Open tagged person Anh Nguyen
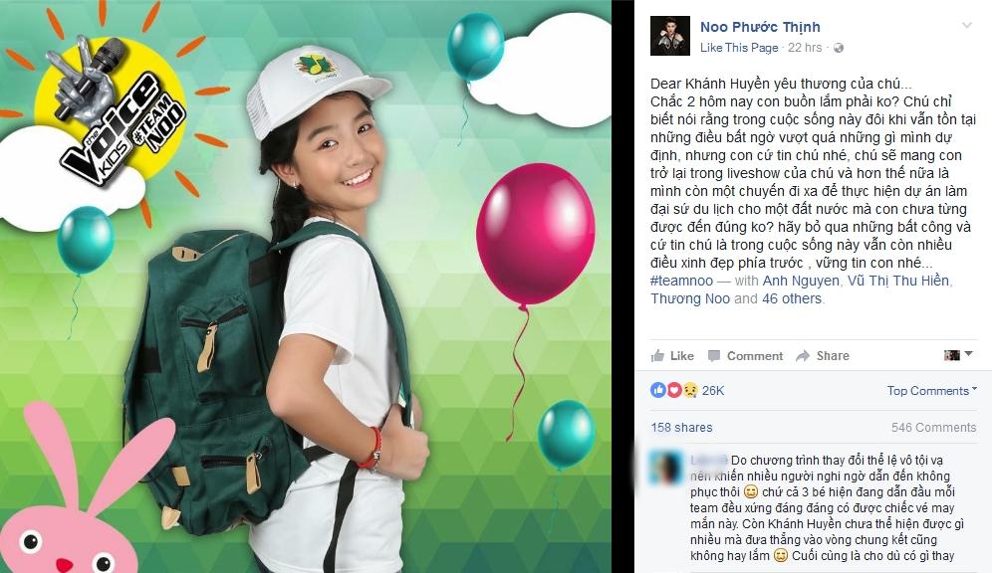Image resolution: width=992 pixels, height=573 pixels. [x=801, y=281]
